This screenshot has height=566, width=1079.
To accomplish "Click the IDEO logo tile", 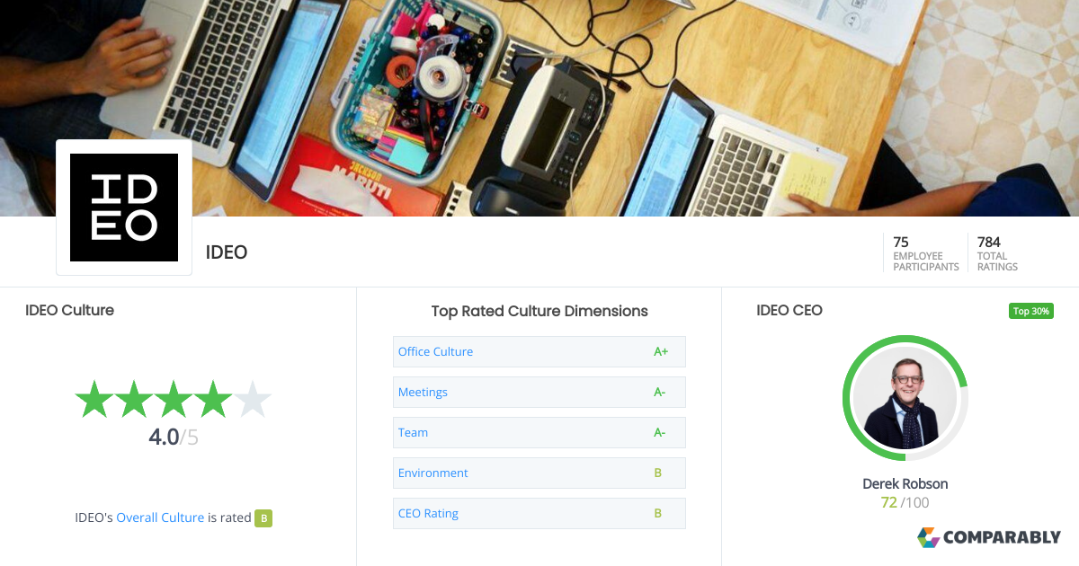I will [124, 208].
